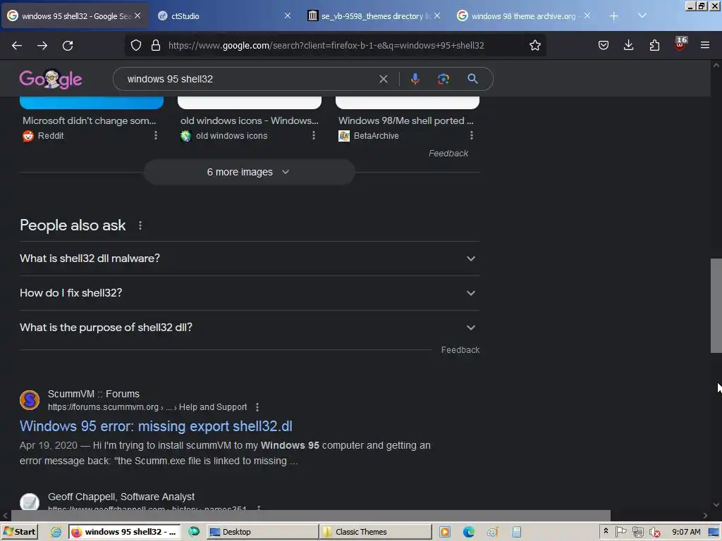Send Feedback on image results
722x541 pixels.
448,153
